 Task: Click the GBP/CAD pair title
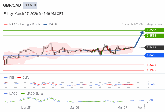tap(12, 5)
